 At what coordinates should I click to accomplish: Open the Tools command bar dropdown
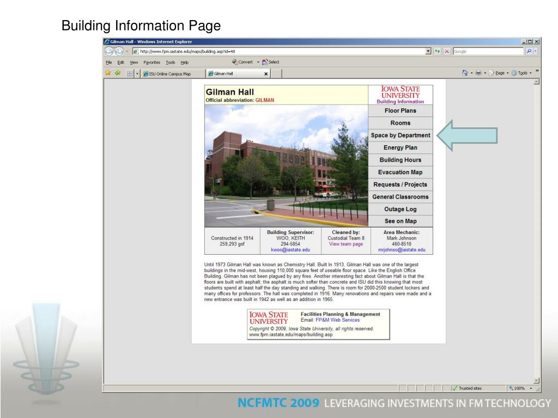521,73
